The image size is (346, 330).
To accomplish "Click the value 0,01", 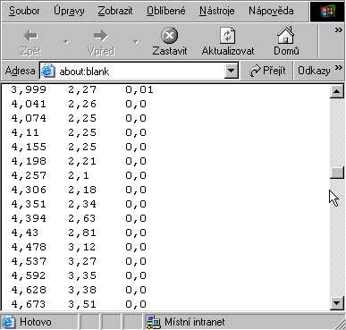I will point(139,89).
